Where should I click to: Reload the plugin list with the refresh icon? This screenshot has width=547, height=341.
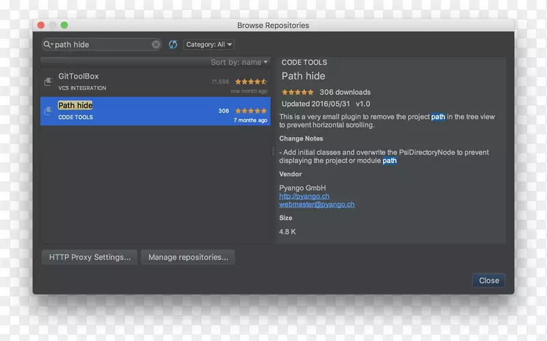point(173,44)
